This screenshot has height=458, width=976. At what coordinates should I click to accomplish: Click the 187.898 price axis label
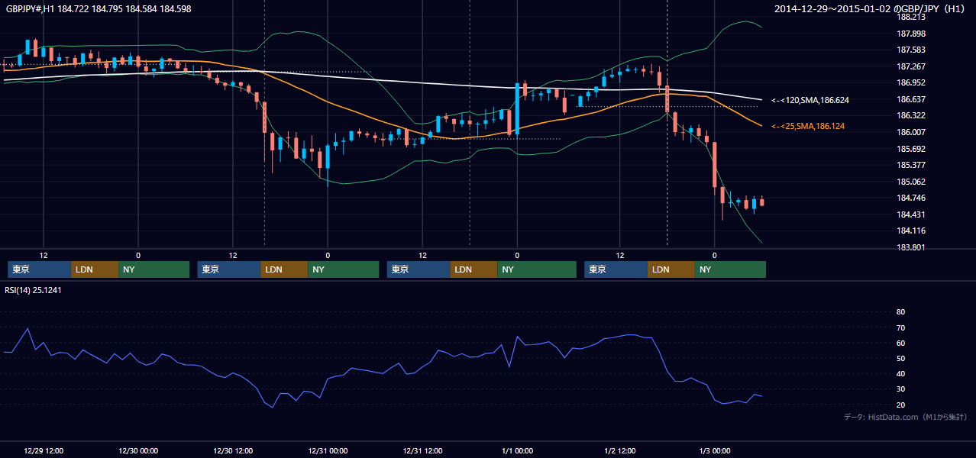(x=910, y=34)
